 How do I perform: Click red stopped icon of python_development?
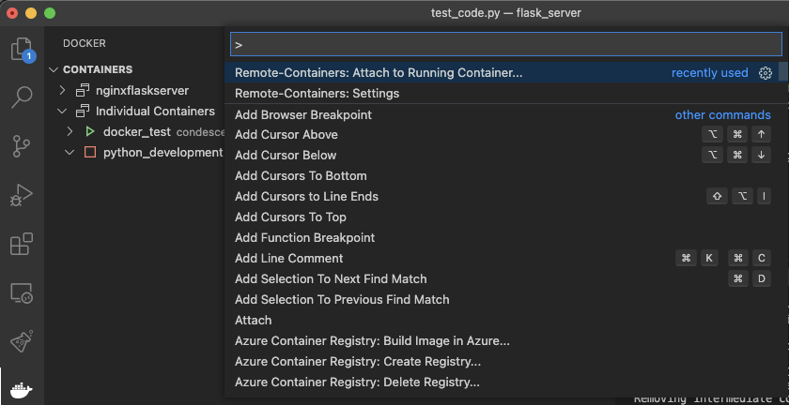pyautogui.click(x=90, y=152)
